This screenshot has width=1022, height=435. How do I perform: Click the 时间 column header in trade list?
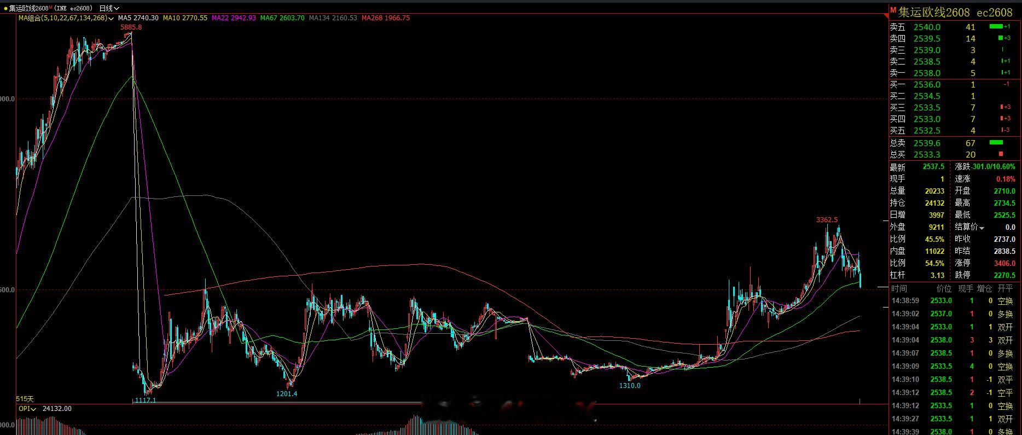click(x=899, y=288)
